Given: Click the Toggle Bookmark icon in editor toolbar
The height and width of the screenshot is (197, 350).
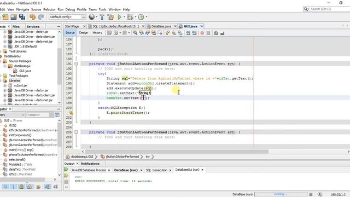Looking at the screenshot, I should 180,33.
